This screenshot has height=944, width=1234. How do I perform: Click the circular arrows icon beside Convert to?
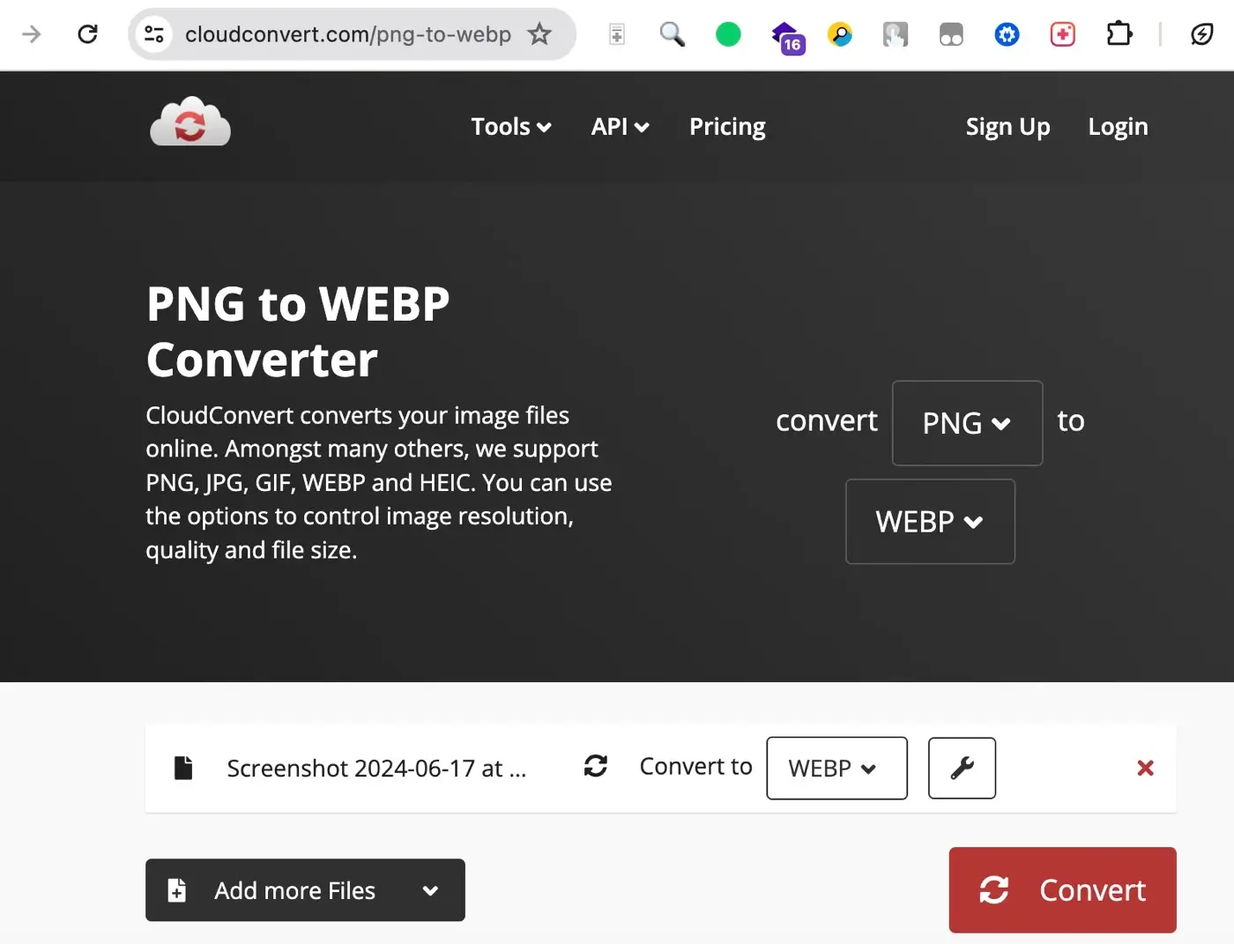pos(596,766)
